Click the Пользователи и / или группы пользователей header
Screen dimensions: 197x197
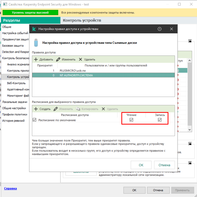click(116, 65)
